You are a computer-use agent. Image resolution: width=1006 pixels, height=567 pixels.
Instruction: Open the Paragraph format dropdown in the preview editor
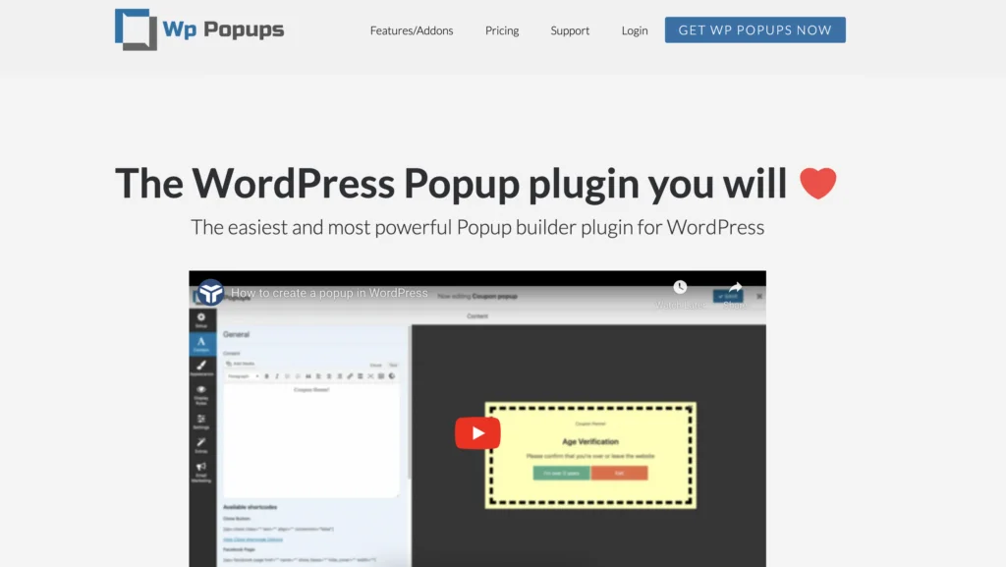(244, 376)
